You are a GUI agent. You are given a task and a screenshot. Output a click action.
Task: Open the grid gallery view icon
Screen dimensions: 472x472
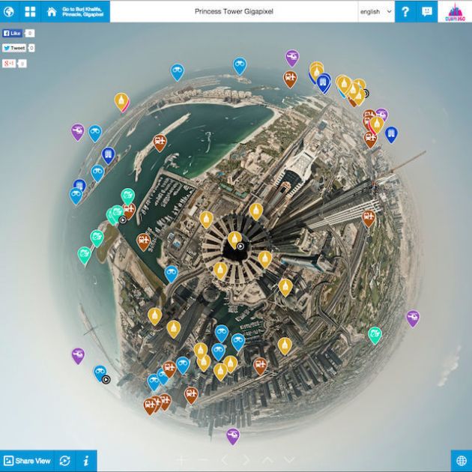[x=30, y=11]
